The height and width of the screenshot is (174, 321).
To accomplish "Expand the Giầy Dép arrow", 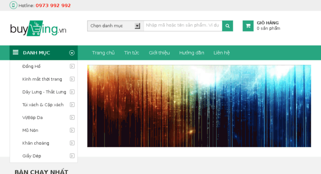I will click(72, 156).
